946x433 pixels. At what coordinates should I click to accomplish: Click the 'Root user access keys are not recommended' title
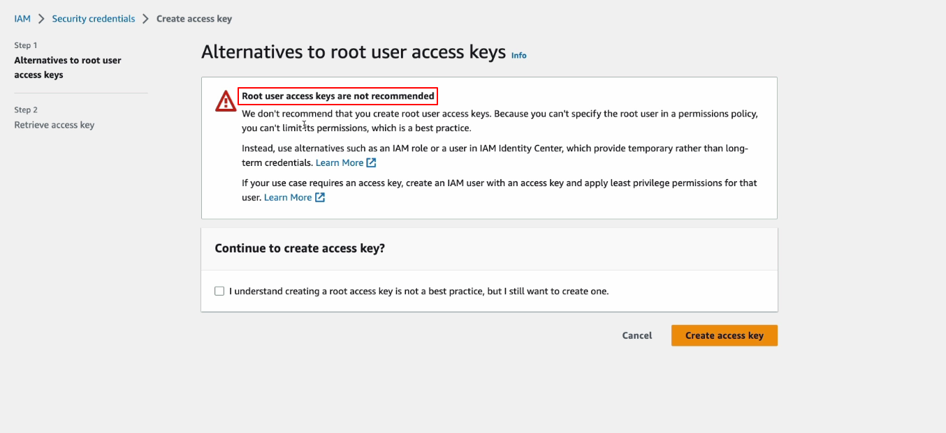[338, 96]
